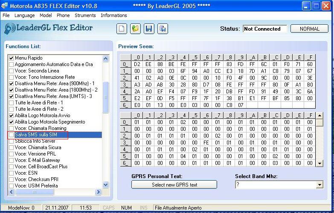Click the Functions List scroll left arrow
Image resolution: width=334 pixels, height=213 pixels.
[12, 192]
